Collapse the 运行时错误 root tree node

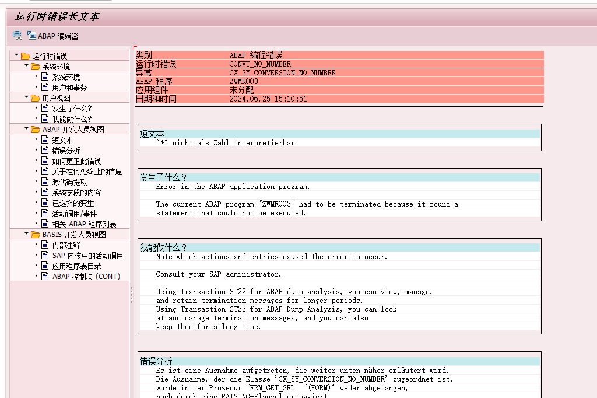pos(17,55)
